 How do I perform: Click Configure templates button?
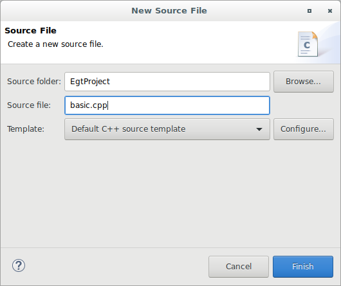[304, 129]
